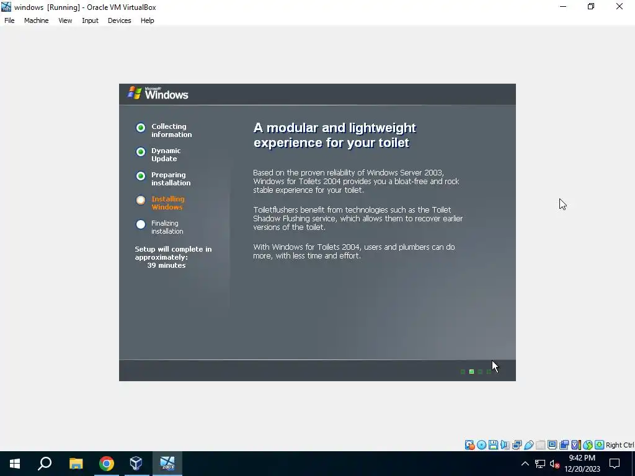Click the 39 minutes remaining text

pyautogui.click(x=166, y=265)
